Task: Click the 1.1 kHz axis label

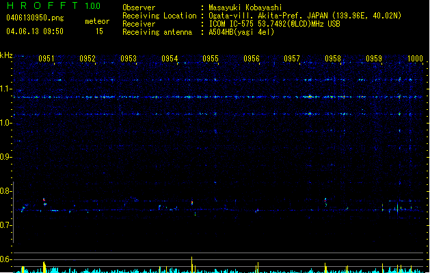Action: [5, 89]
